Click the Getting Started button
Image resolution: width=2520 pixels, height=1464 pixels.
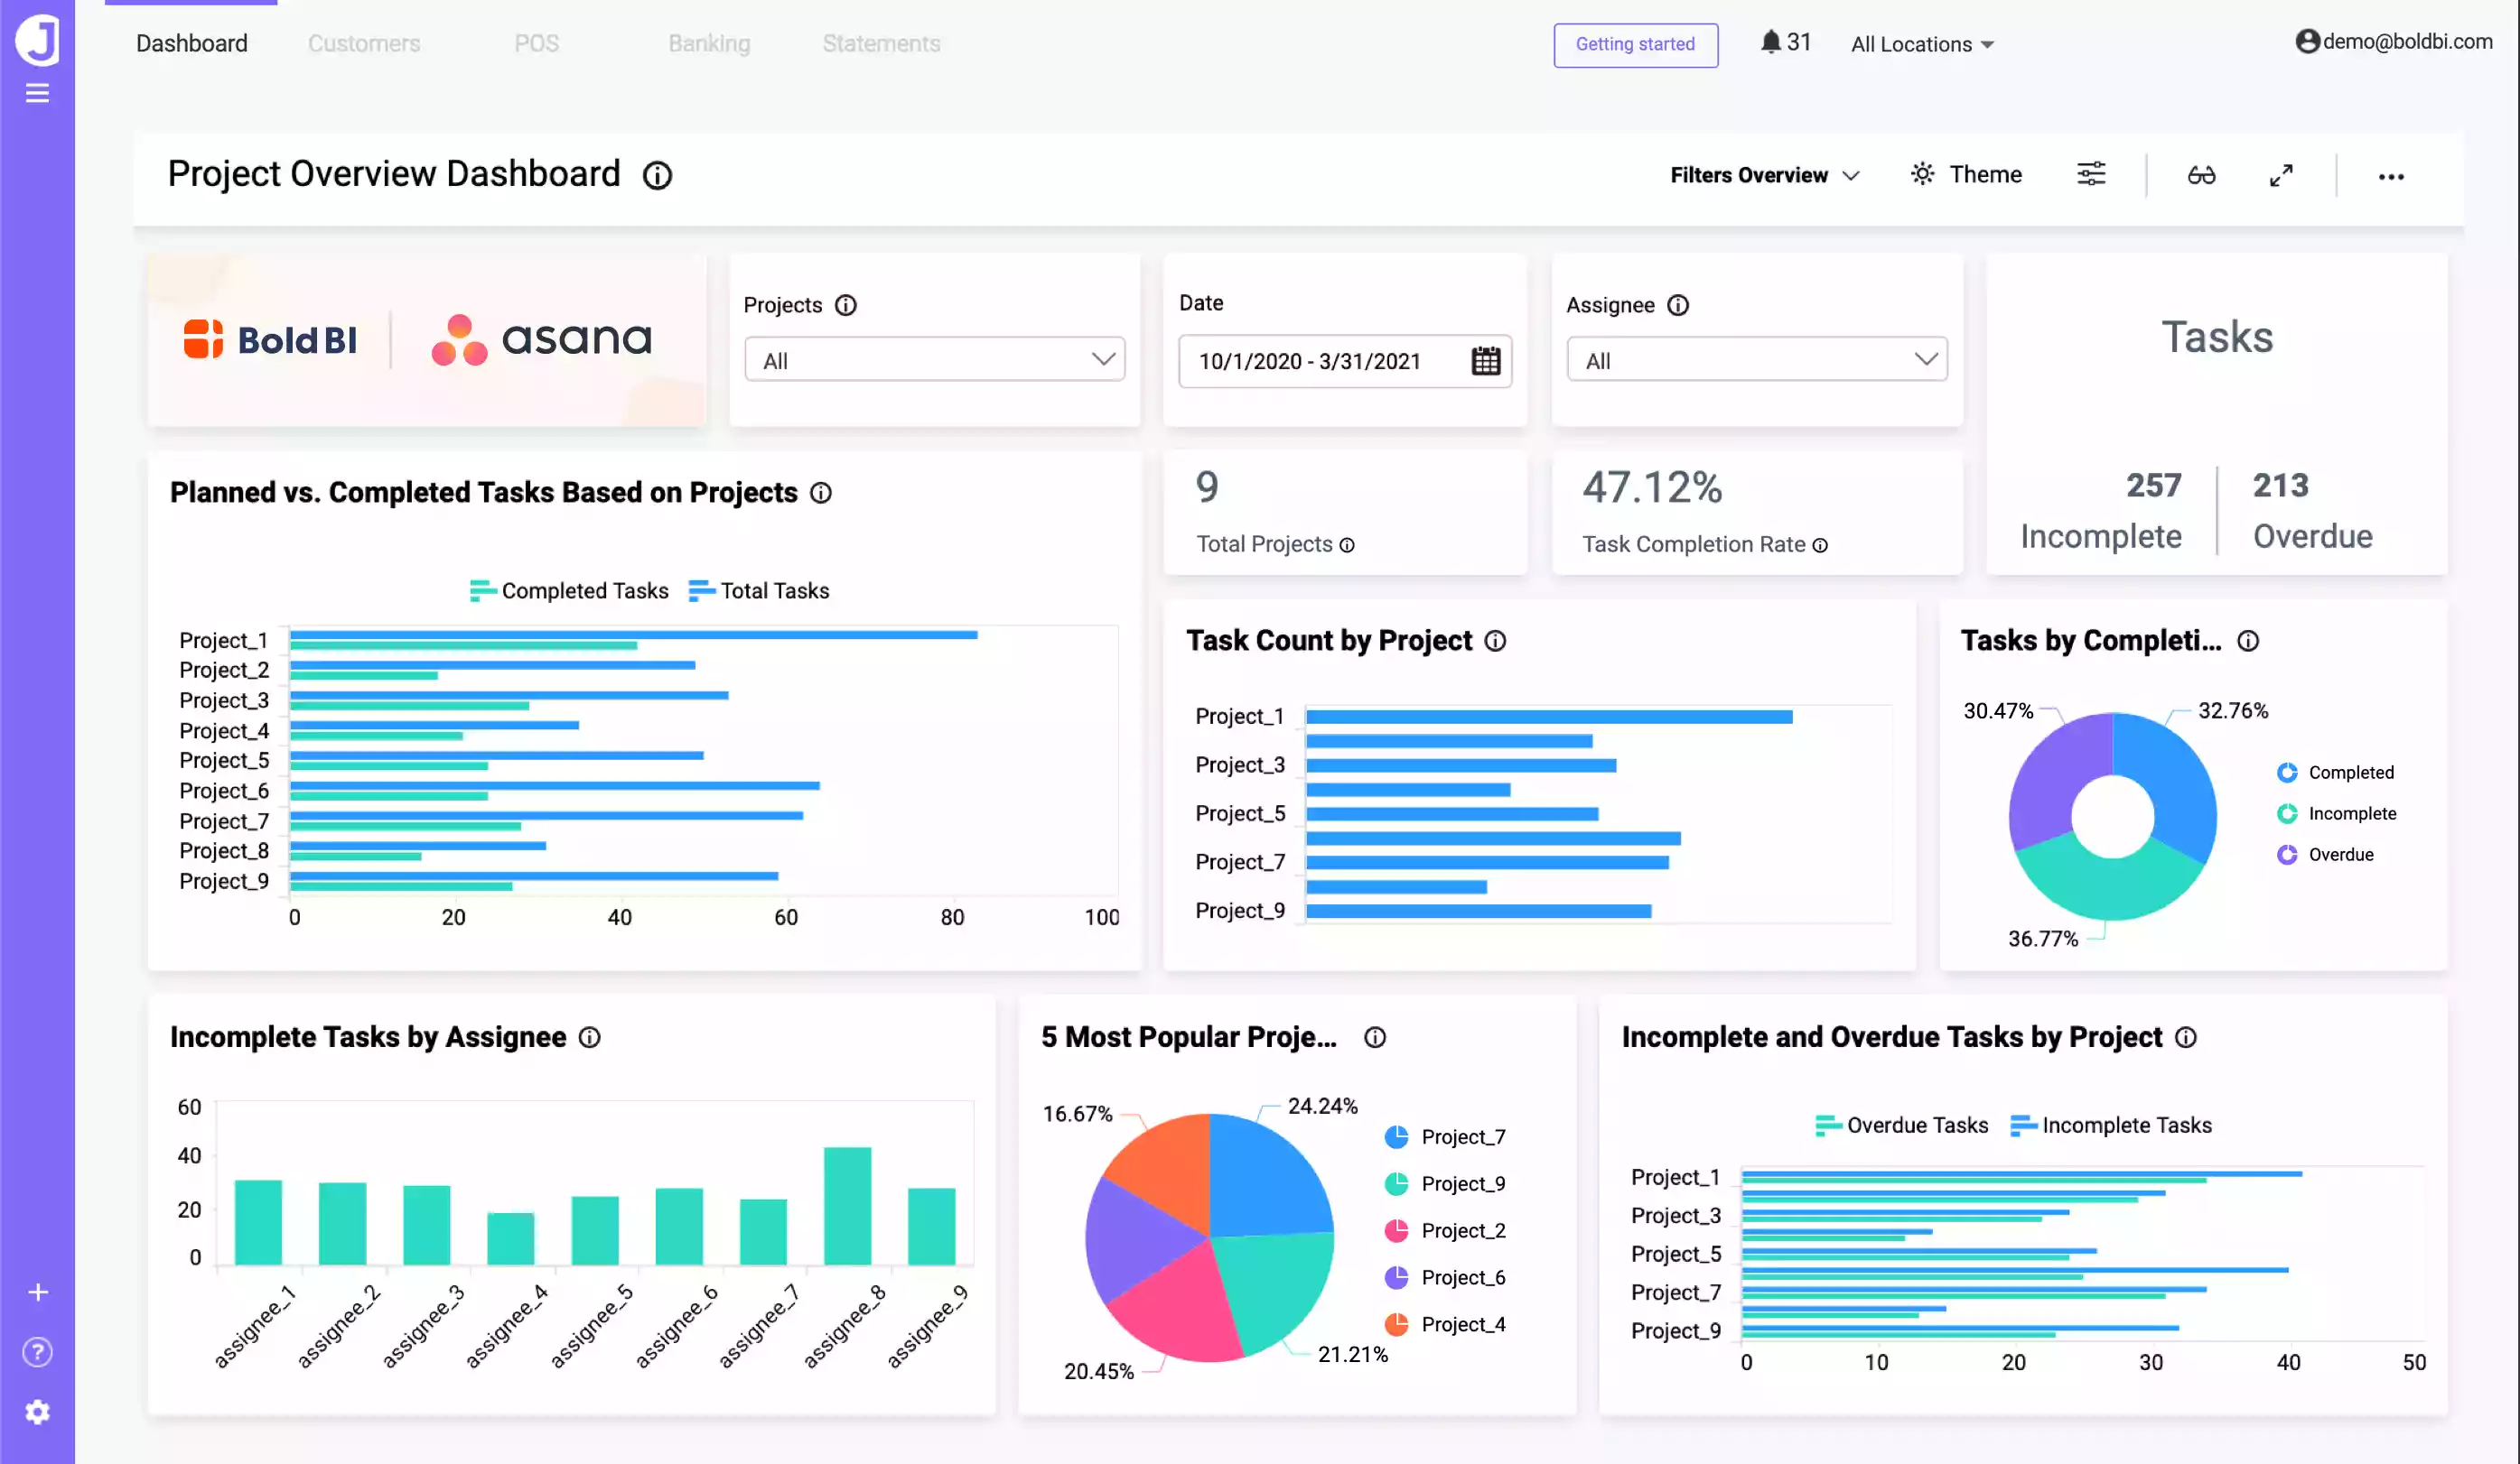(1634, 43)
